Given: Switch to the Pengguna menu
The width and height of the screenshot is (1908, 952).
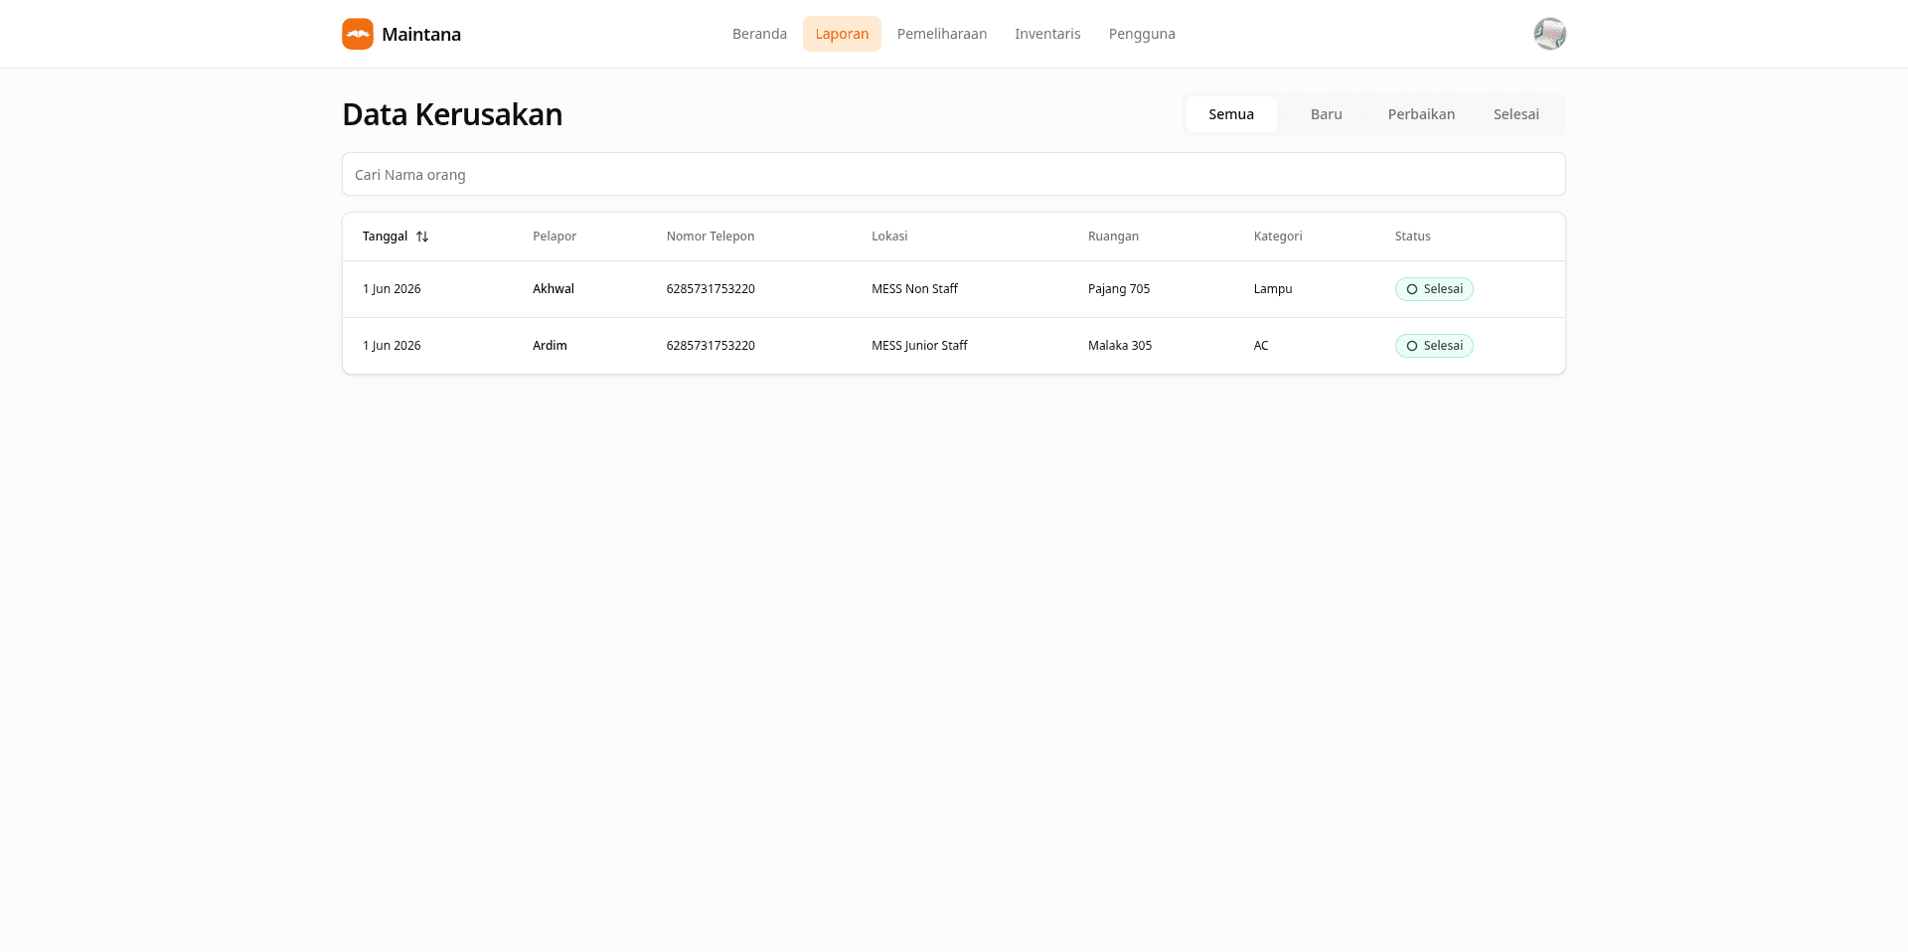Looking at the screenshot, I should 1142,34.
